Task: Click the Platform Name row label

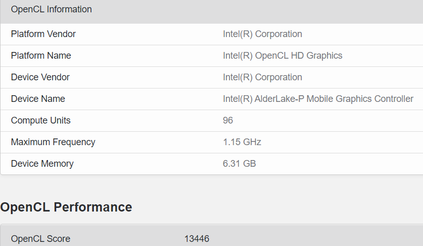Action: pos(41,56)
